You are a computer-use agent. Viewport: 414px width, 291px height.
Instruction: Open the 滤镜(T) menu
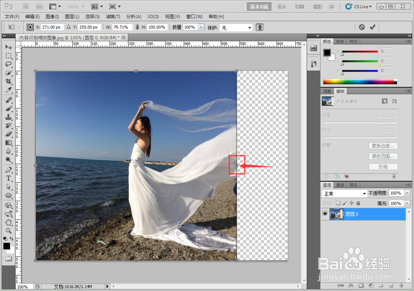113,17
